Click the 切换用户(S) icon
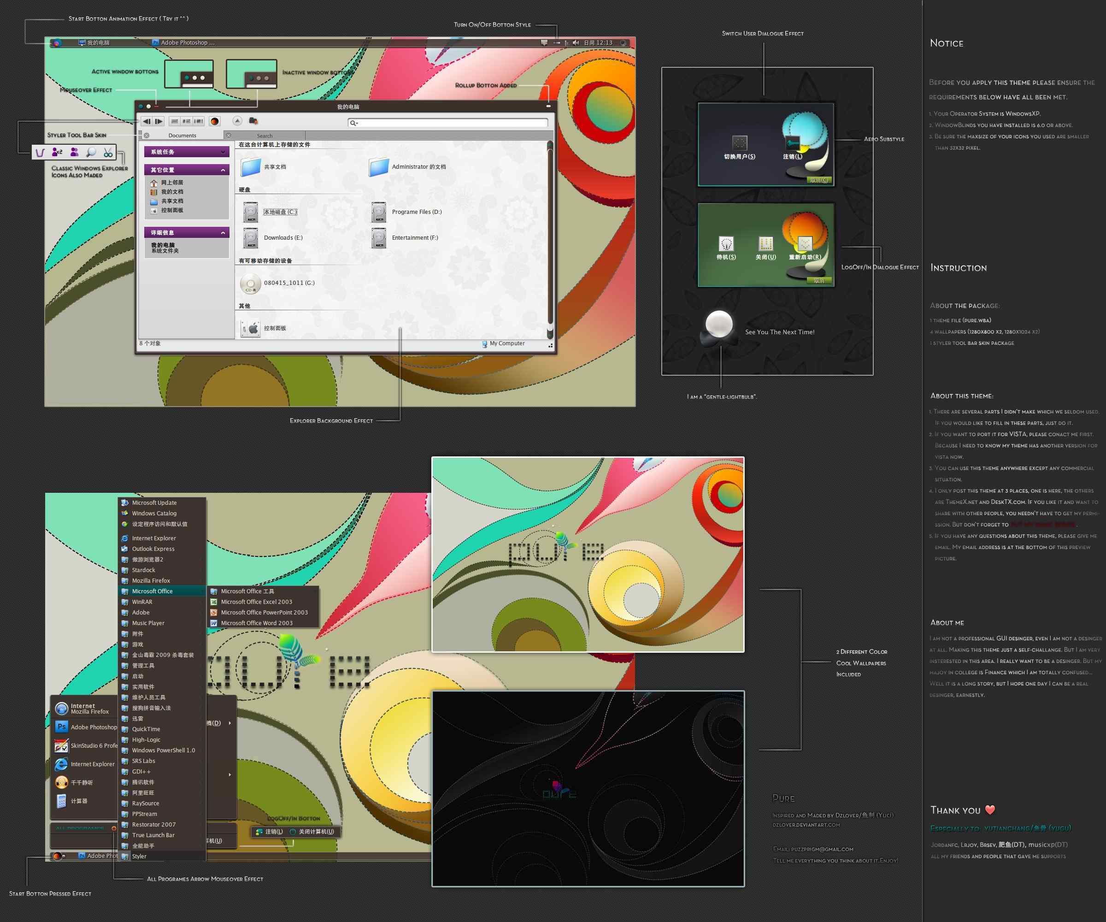Viewport: 1106px width, 922px height. pos(740,143)
